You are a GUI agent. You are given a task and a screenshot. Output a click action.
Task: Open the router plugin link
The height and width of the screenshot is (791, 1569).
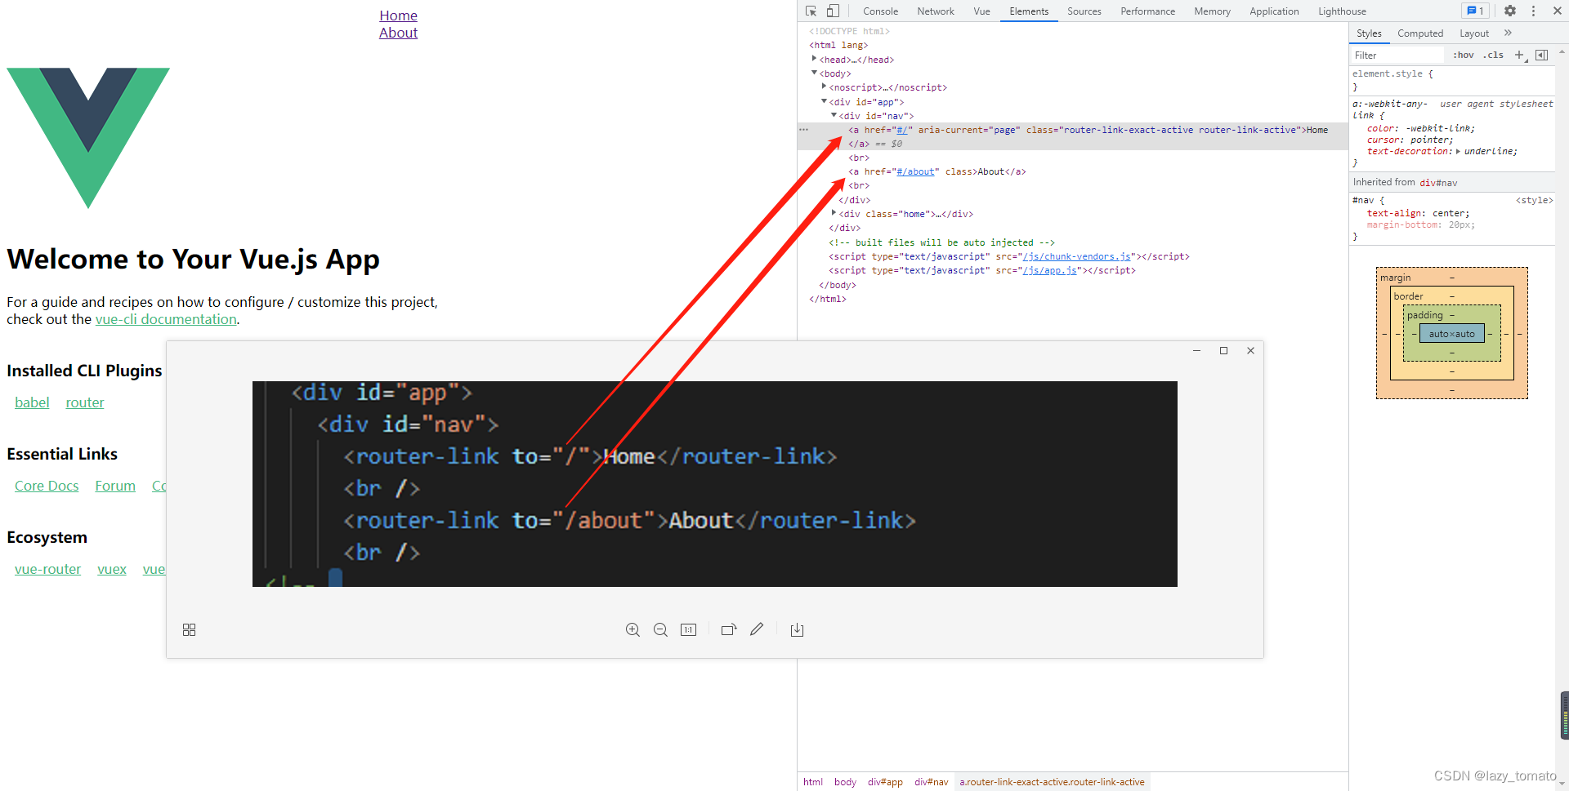coord(85,402)
